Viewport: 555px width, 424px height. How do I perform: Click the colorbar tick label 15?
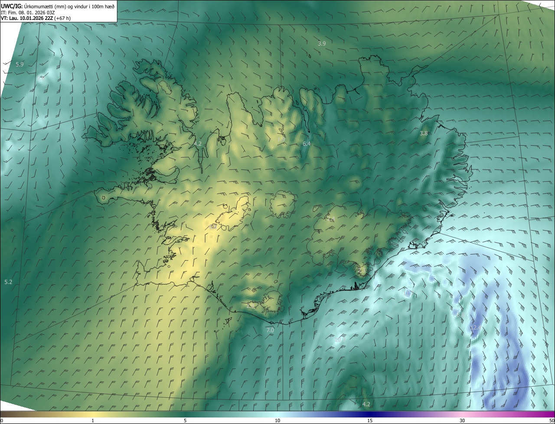[x=370, y=421]
